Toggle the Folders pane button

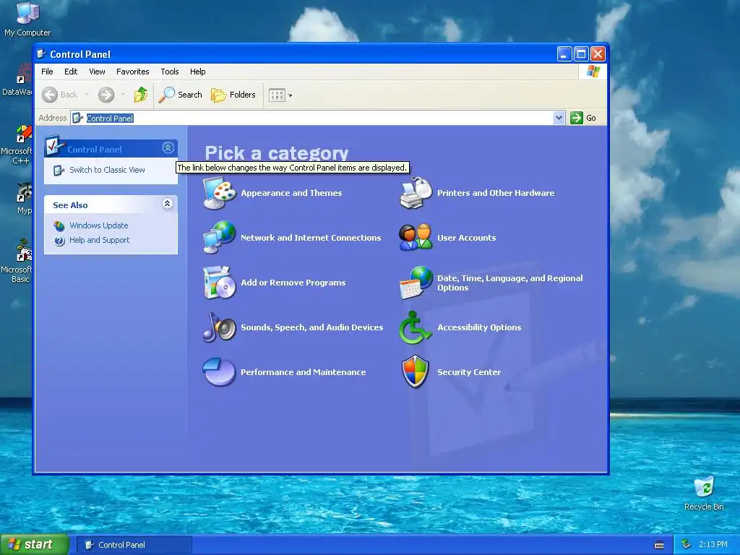(233, 95)
